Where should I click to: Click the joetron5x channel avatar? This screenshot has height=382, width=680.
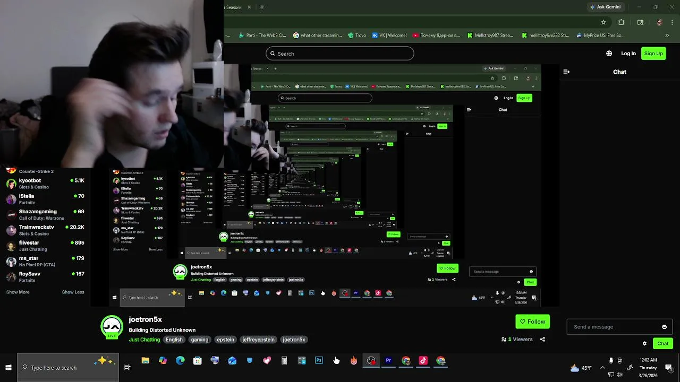(112, 327)
